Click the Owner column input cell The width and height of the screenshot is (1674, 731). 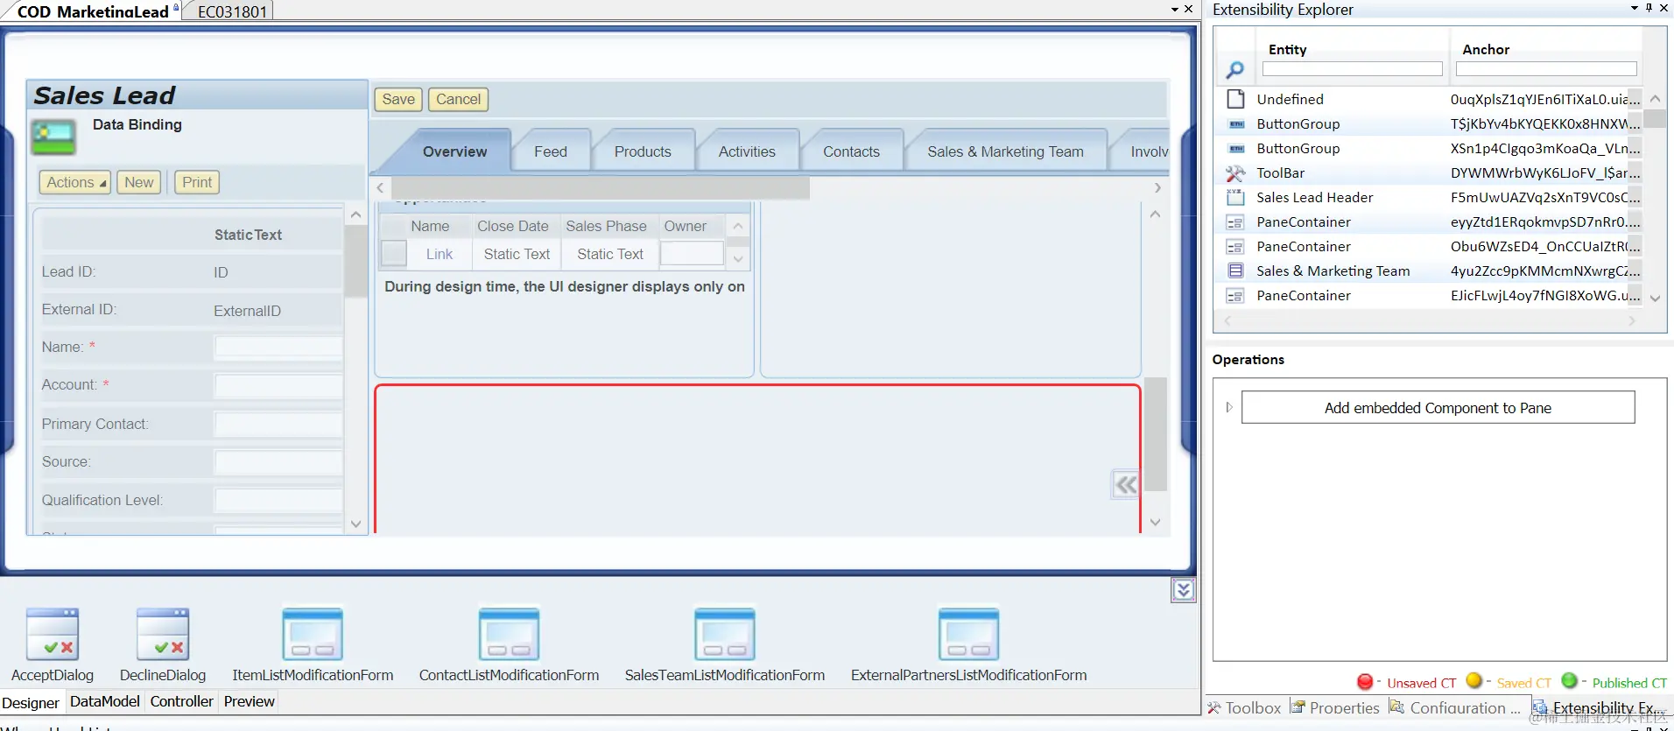692,254
